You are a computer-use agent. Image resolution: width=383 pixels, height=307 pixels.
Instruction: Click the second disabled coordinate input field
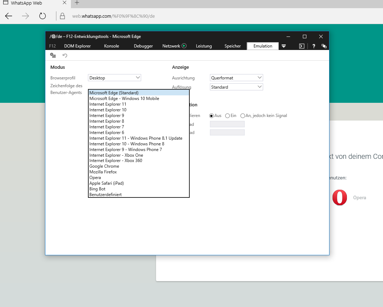click(x=227, y=132)
